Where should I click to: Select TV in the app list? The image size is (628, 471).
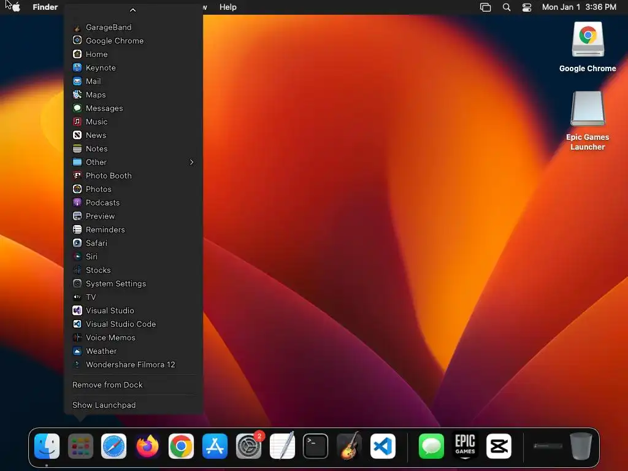[x=133, y=297]
